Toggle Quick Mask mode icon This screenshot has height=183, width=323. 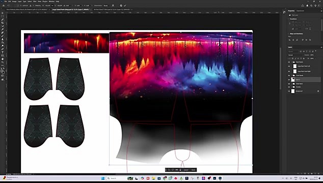pyautogui.click(x=3, y=75)
